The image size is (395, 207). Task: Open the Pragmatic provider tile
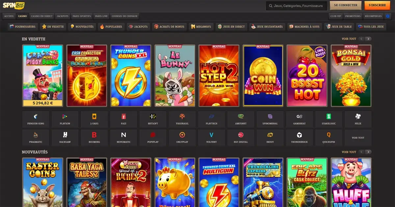[x=36, y=138]
